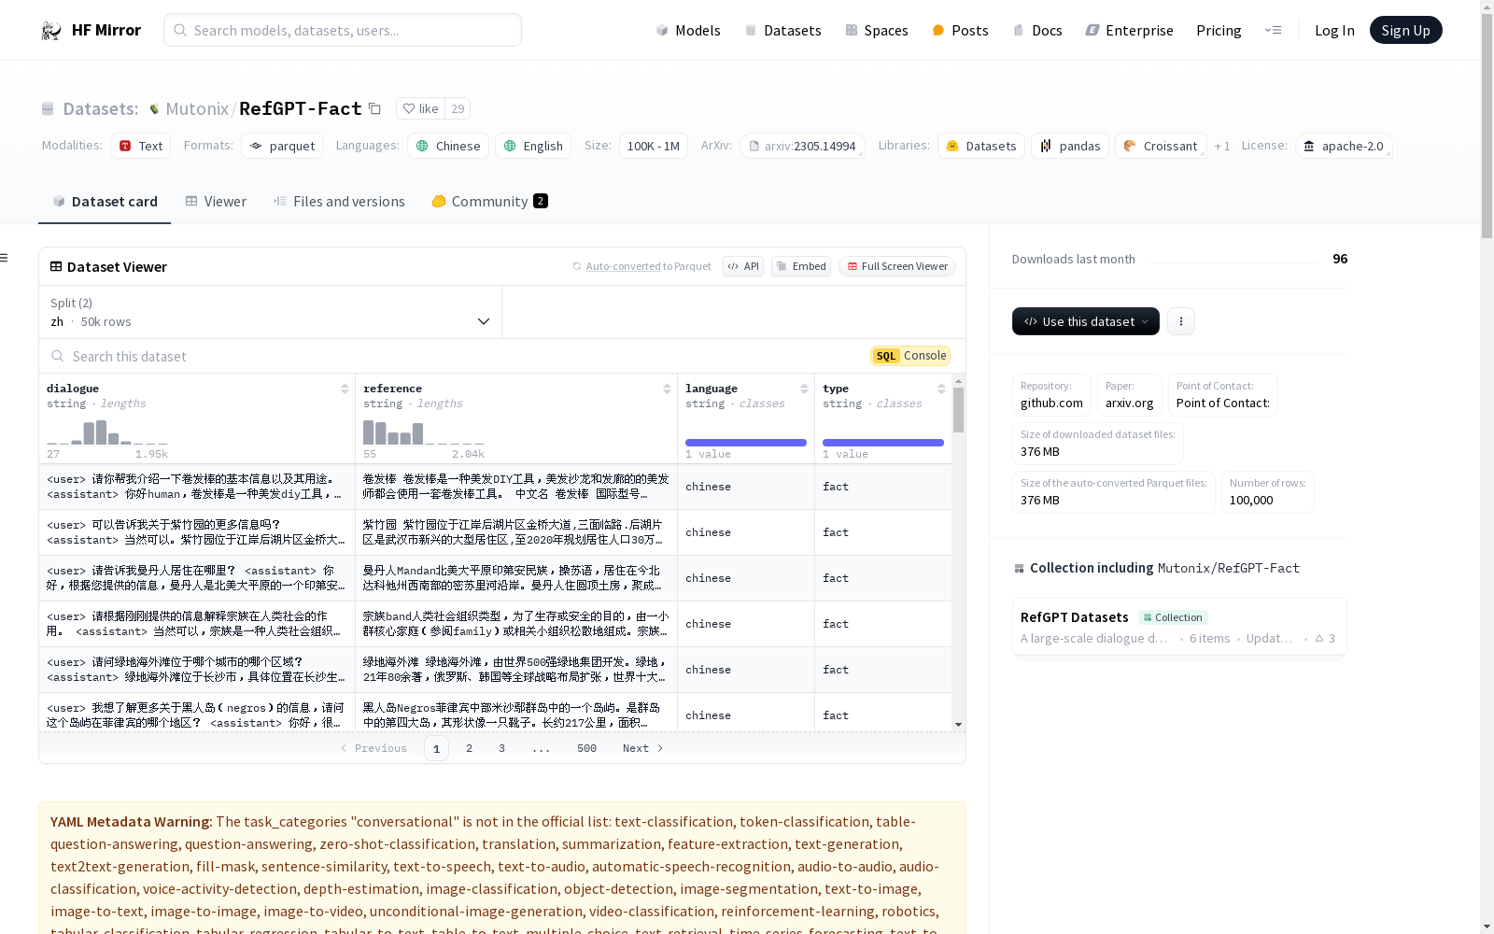Click the Next page button
This screenshot has width=1494, height=934.
[642, 748]
